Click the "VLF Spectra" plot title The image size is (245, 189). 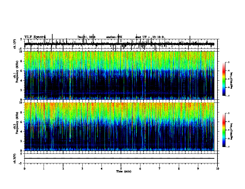tap(35, 37)
